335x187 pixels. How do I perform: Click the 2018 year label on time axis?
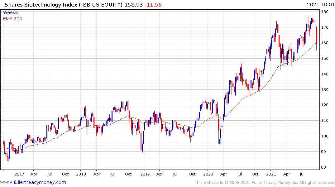(x=81, y=174)
